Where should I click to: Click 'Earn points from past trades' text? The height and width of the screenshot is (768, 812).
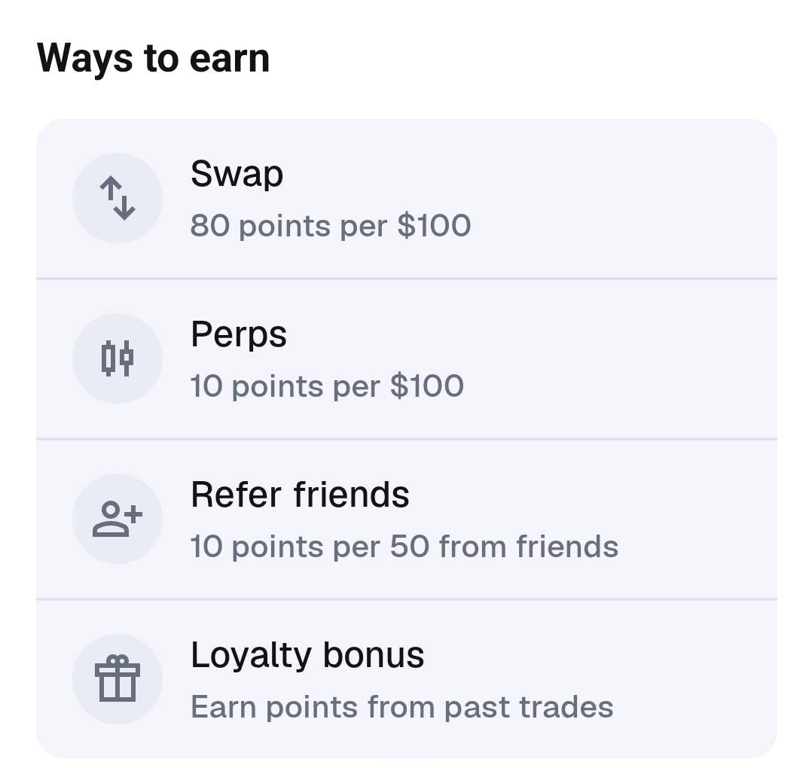click(x=402, y=707)
